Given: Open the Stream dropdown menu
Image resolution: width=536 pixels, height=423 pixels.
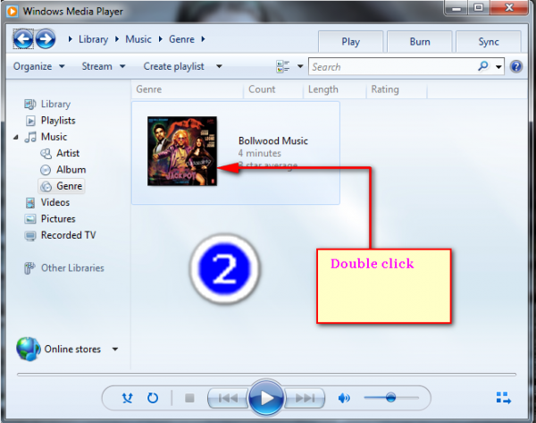Looking at the screenshot, I should 104,66.
